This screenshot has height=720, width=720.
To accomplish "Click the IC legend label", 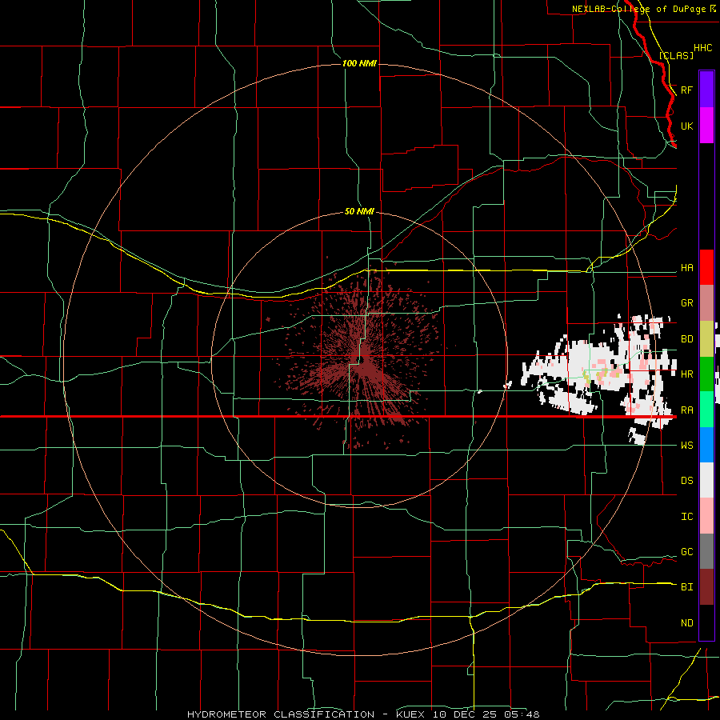I will click(x=686, y=517).
